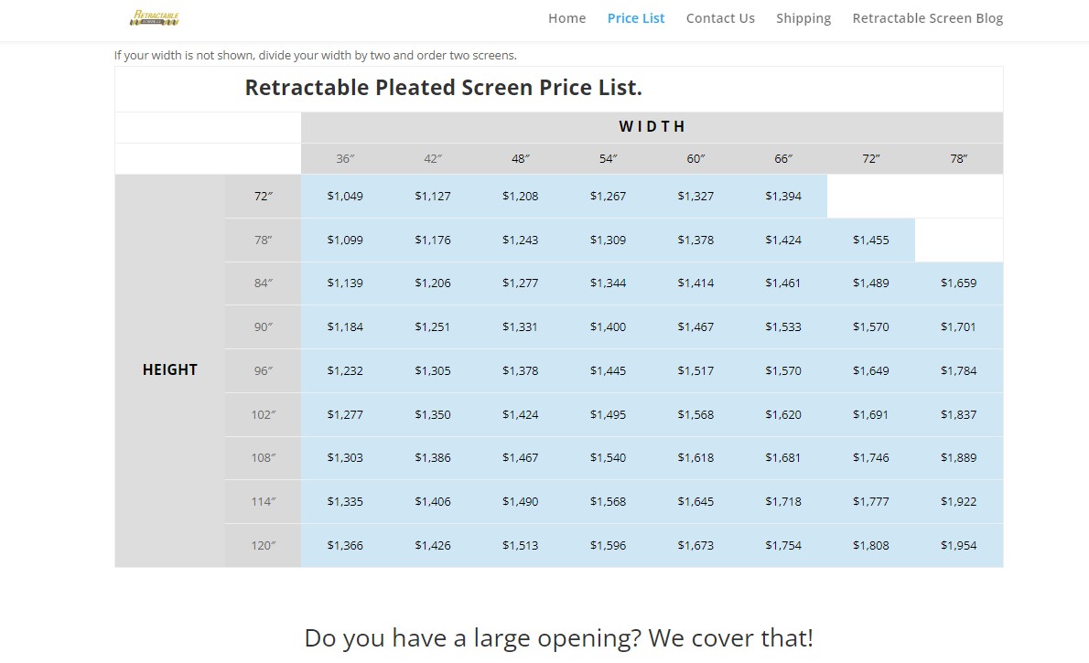Select the 66″ width column header
Screen dimensions: 1089x663
[x=783, y=159]
